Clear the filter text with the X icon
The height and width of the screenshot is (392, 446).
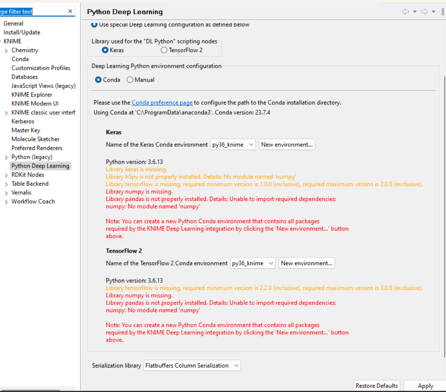(x=70, y=11)
